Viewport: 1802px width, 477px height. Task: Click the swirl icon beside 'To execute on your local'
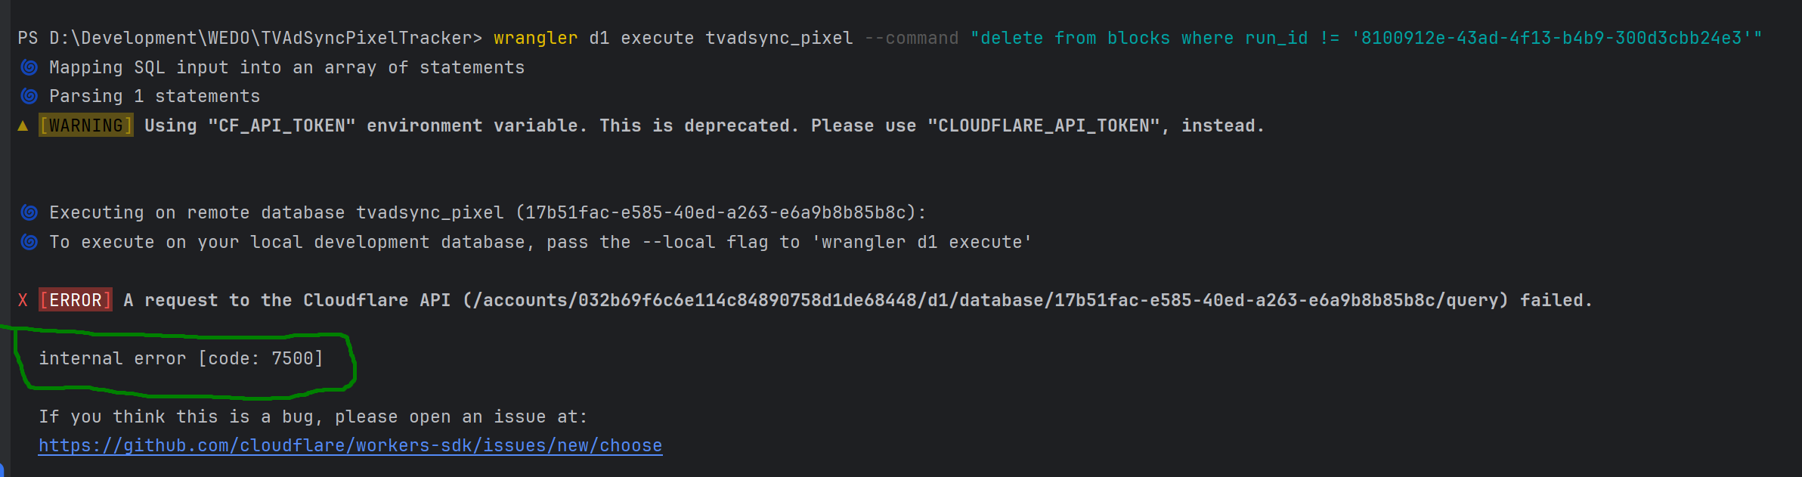point(29,242)
